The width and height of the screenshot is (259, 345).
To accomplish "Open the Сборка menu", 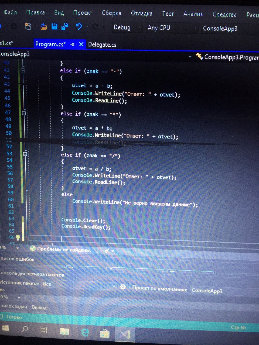I will tap(111, 13).
